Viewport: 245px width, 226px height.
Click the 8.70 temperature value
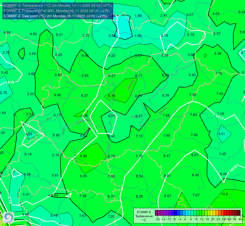[111, 196]
